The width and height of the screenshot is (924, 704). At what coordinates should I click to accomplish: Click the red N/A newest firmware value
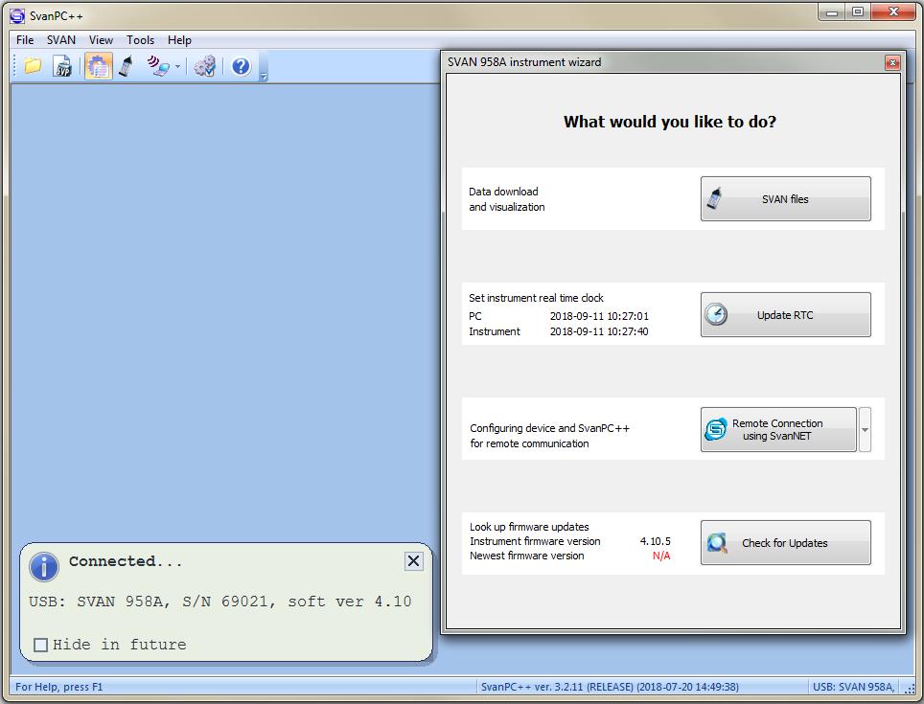pyautogui.click(x=661, y=556)
